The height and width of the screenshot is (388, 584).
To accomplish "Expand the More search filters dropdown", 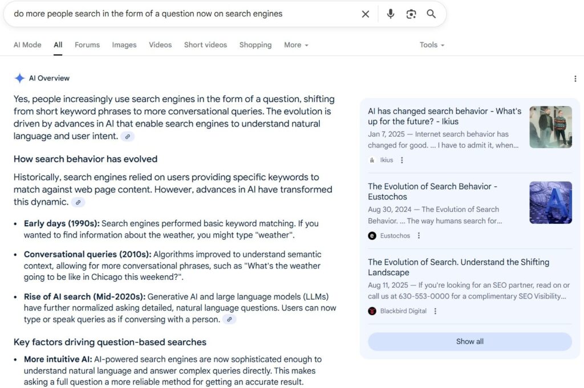I will point(296,45).
